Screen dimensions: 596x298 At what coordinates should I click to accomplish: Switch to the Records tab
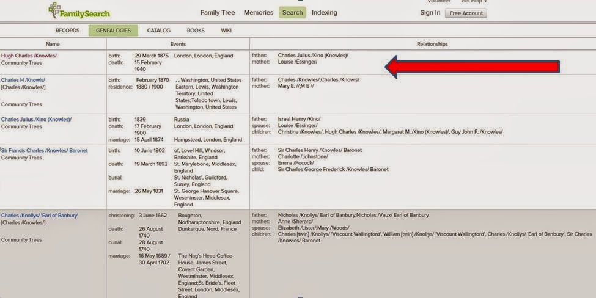[68, 31]
